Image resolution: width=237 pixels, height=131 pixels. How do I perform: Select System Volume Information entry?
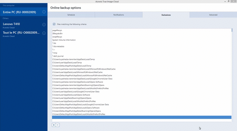pos(142,40)
